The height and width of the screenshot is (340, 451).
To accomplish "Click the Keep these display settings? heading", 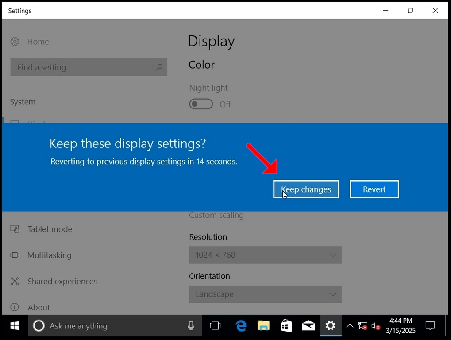I will tap(128, 143).
